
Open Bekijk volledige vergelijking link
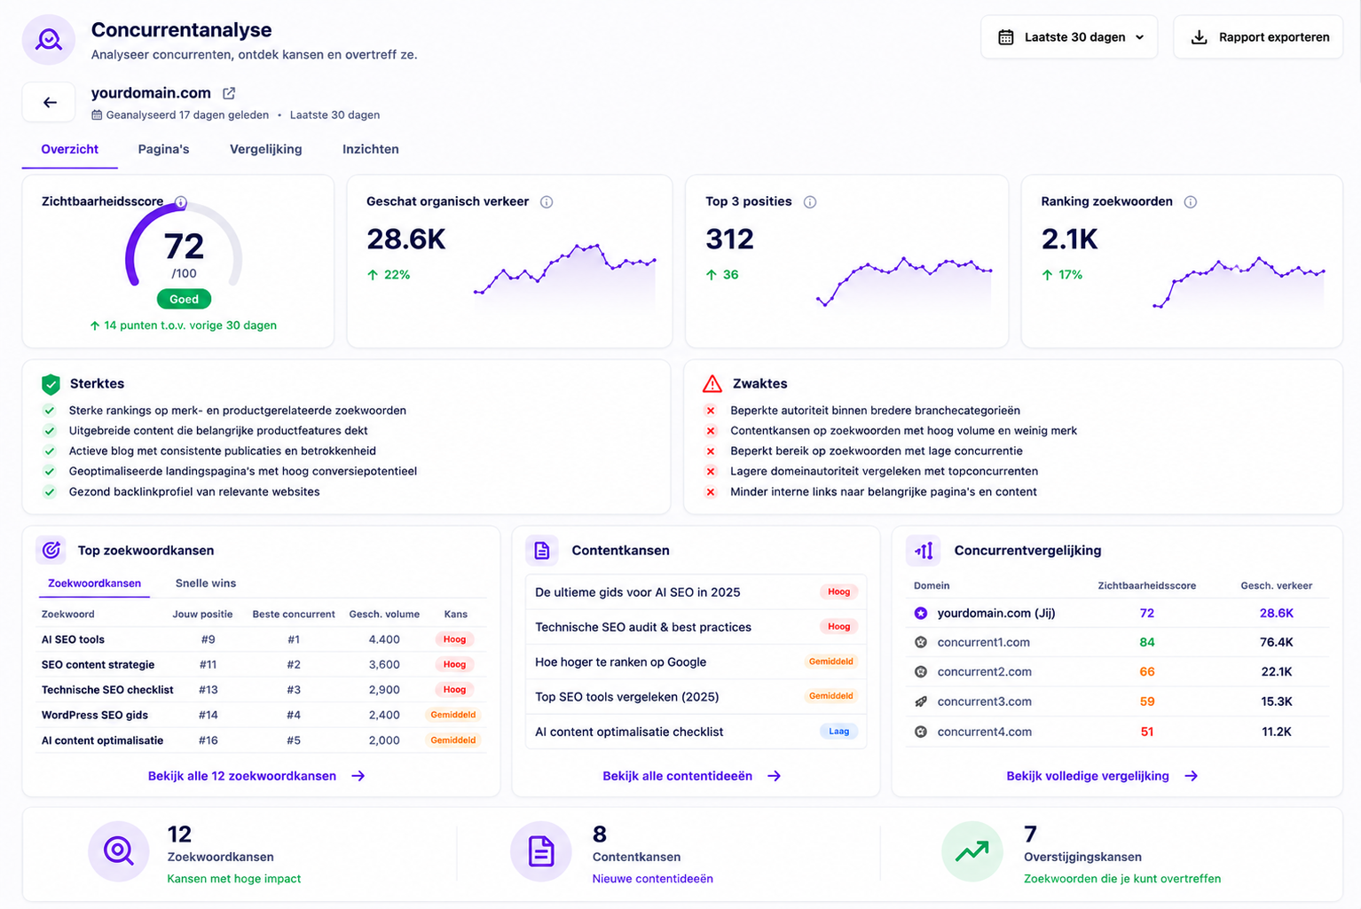[1102, 776]
